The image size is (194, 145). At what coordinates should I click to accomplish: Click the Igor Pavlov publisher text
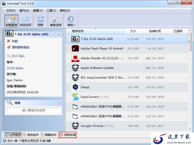click(15, 80)
